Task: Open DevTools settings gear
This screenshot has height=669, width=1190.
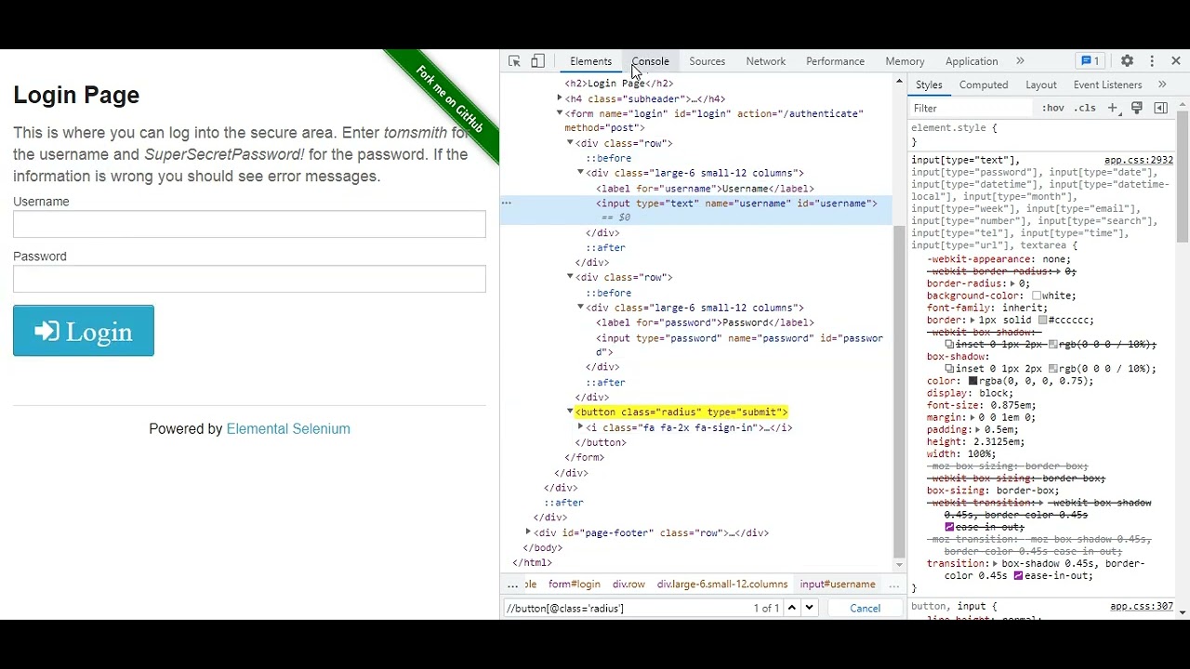Action: point(1127,61)
